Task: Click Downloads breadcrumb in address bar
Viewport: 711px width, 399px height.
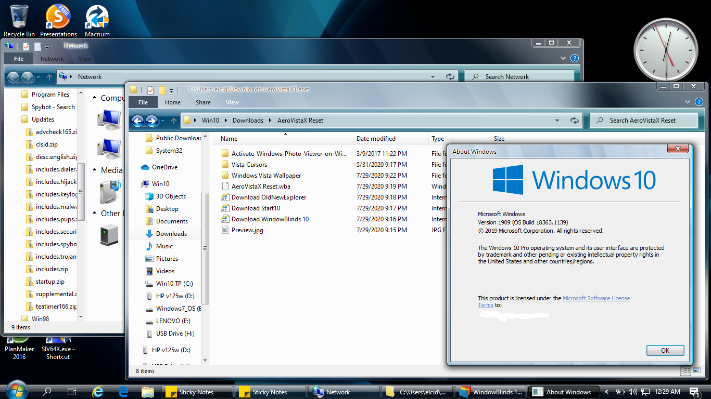Action: pos(248,120)
